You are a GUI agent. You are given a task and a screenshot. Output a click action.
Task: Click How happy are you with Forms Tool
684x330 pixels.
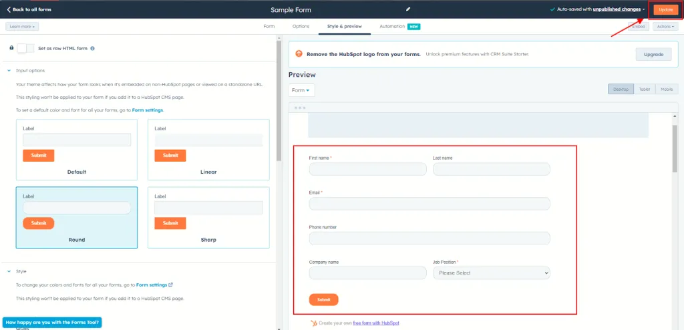click(52, 323)
